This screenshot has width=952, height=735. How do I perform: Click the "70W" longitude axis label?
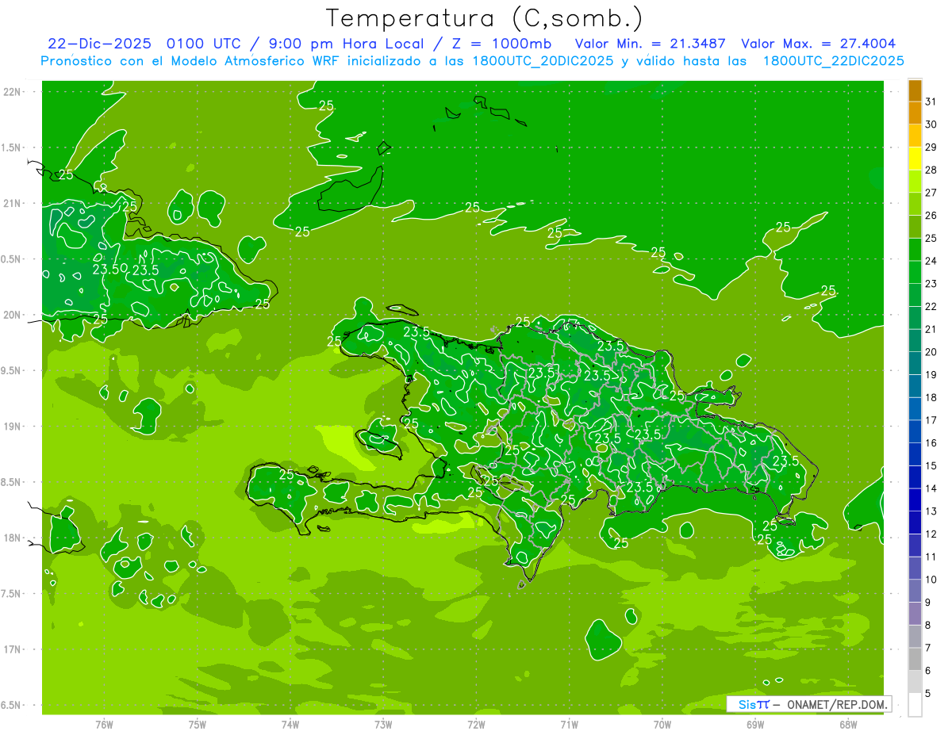(x=662, y=725)
